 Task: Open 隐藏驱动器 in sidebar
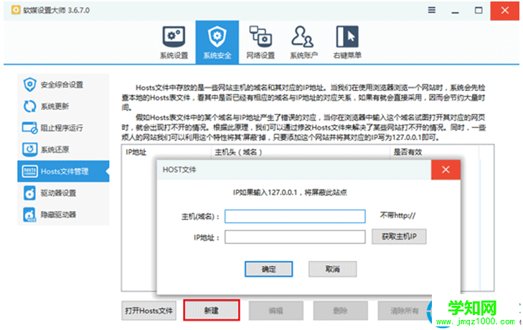click(x=63, y=214)
